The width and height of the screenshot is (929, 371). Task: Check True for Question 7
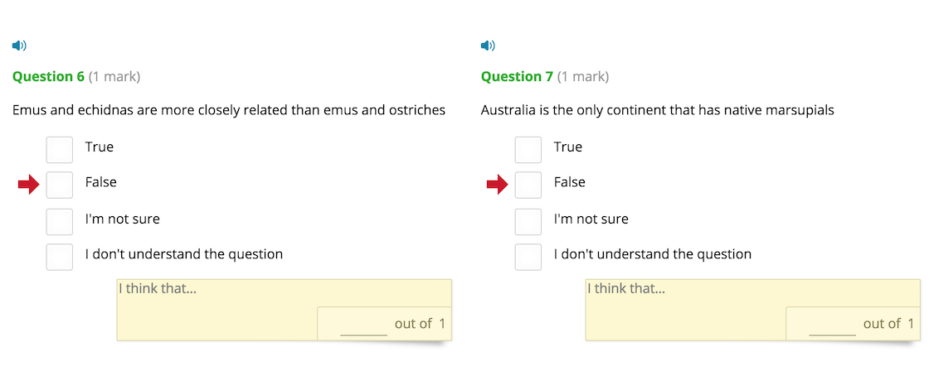pos(528,150)
